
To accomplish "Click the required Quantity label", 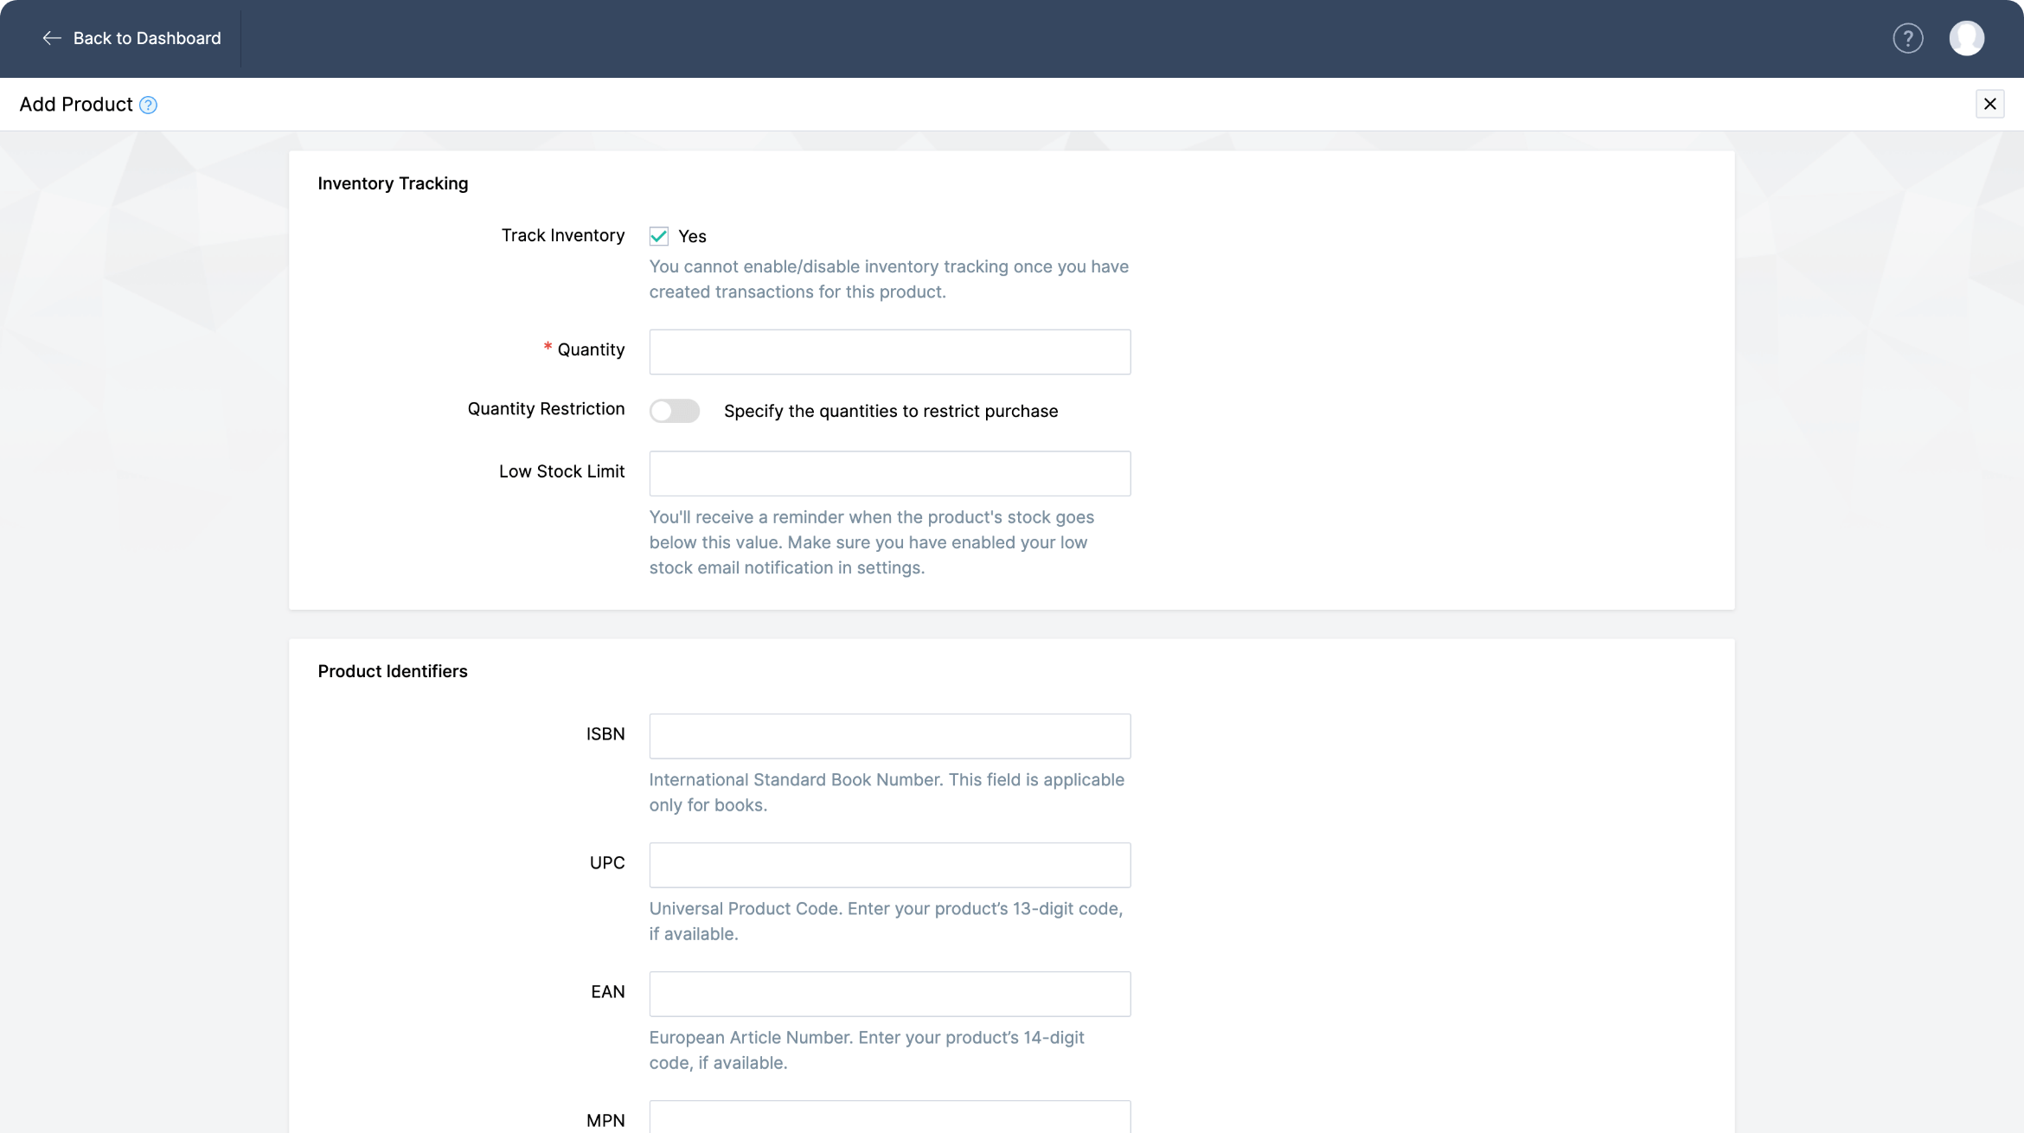I will click(590, 349).
